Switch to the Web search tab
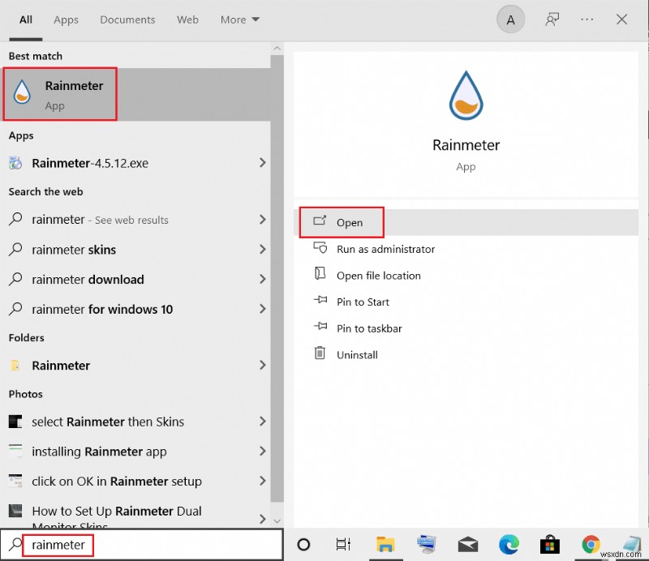649x561 pixels. pos(187,19)
